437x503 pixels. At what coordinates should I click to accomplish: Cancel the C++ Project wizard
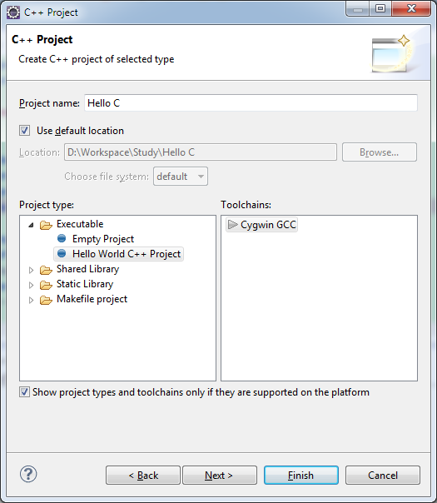383,475
